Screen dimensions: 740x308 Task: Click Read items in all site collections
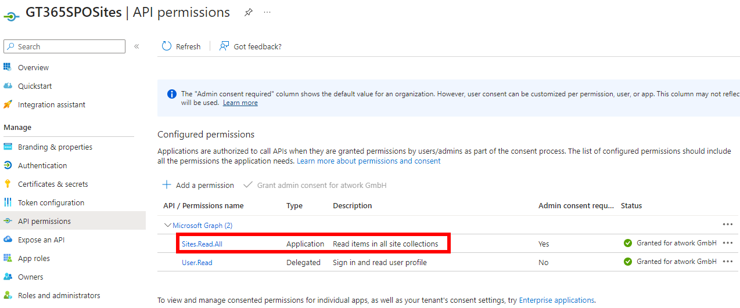point(386,244)
